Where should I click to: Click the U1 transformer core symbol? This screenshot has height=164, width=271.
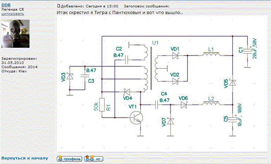tap(151, 68)
